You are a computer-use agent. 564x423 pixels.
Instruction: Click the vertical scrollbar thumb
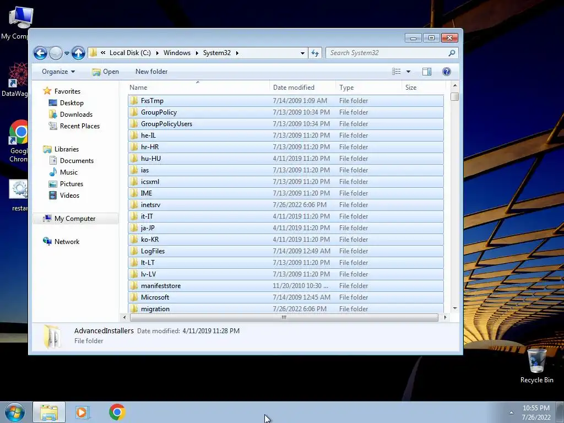pos(455,96)
